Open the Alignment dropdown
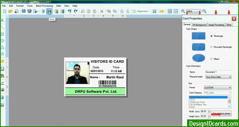This screenshot has width=239, height=127. (141, 11)
